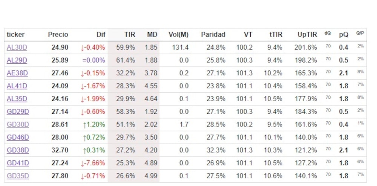Screen dimensions: 377x186
Task: Click the GD41D bond link
Action: [18, 163]
